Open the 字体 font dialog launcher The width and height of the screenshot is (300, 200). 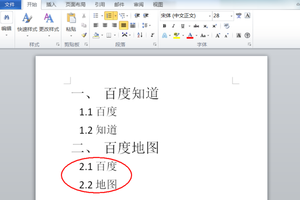pos(249,44)
